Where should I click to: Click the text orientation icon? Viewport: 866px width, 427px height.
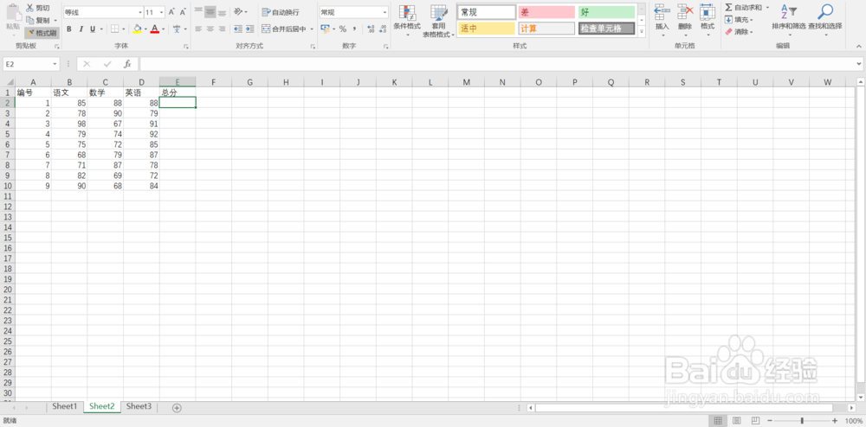click(238, 11)
